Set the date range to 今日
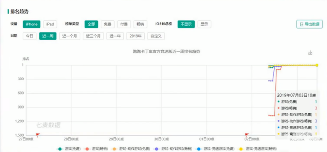 pos(29,36)
